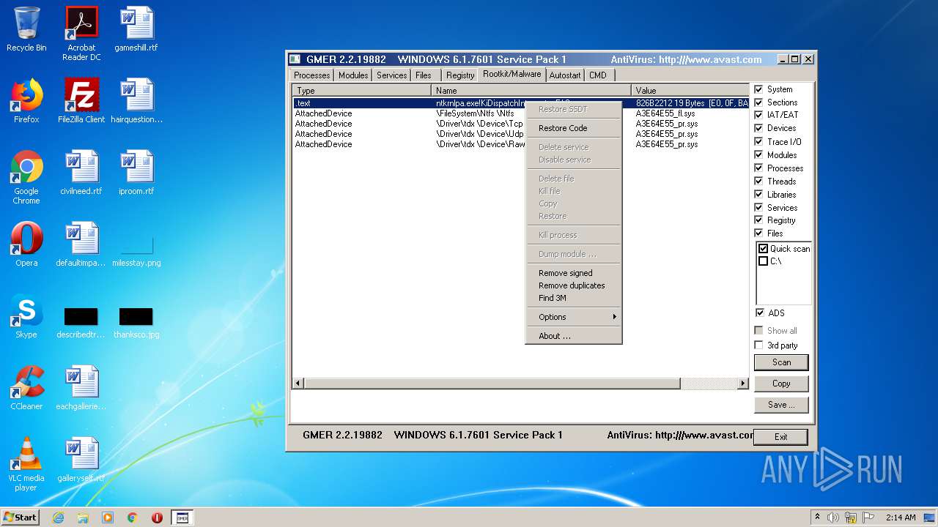Select iproom.rtf file on desktop
The image size is (938, 527).
pos(136,173)
